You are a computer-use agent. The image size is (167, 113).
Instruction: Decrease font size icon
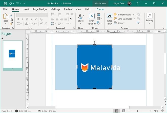click(x=46, y=24)
